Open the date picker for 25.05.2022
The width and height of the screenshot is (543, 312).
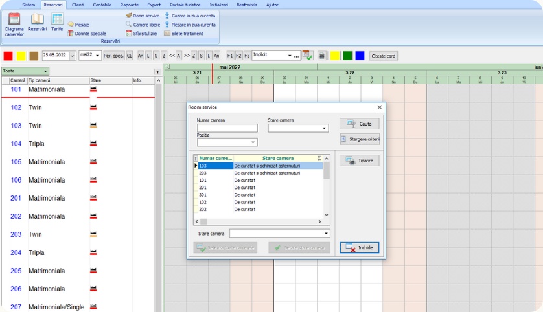coord(72,56)
